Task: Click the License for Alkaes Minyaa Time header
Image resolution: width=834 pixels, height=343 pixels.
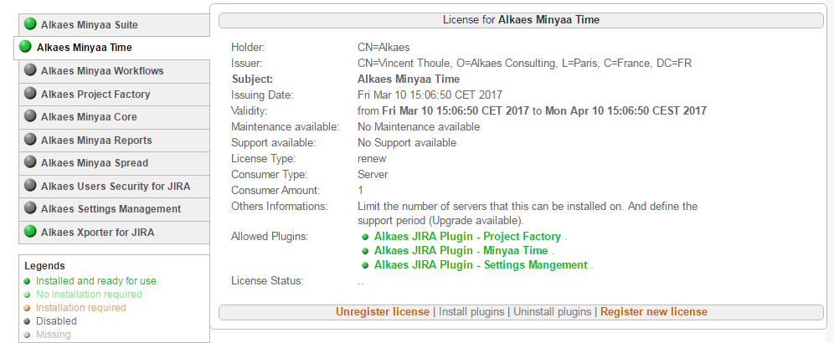Action: tap(520, 19)
